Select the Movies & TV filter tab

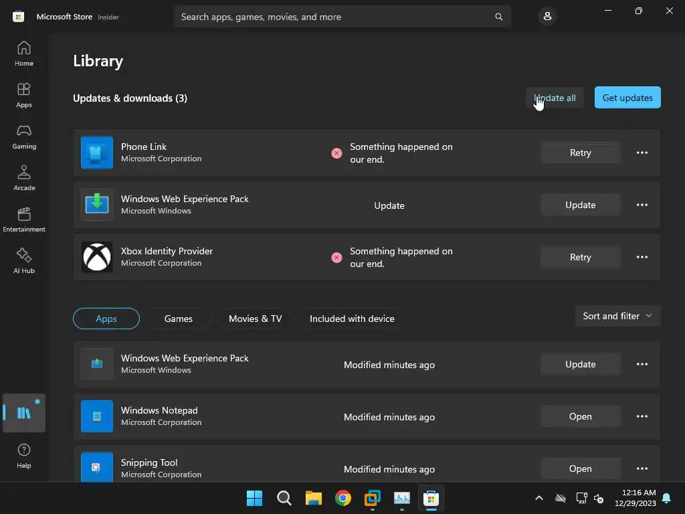pos(255,319)
